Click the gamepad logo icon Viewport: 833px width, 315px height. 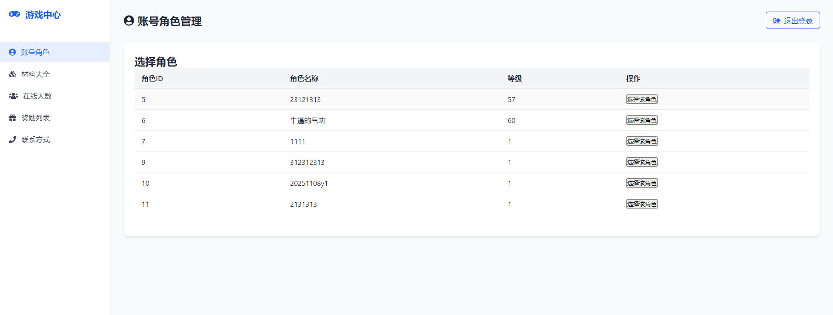click(x=14, y=14)
